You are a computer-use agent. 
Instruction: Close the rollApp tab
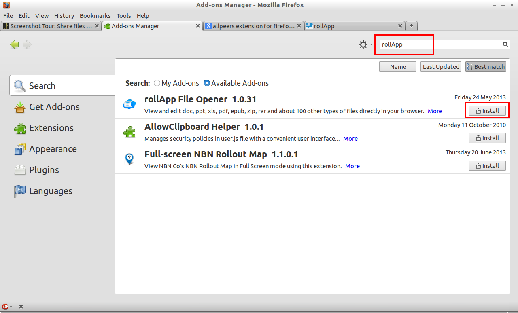click(x=400, y=26)
